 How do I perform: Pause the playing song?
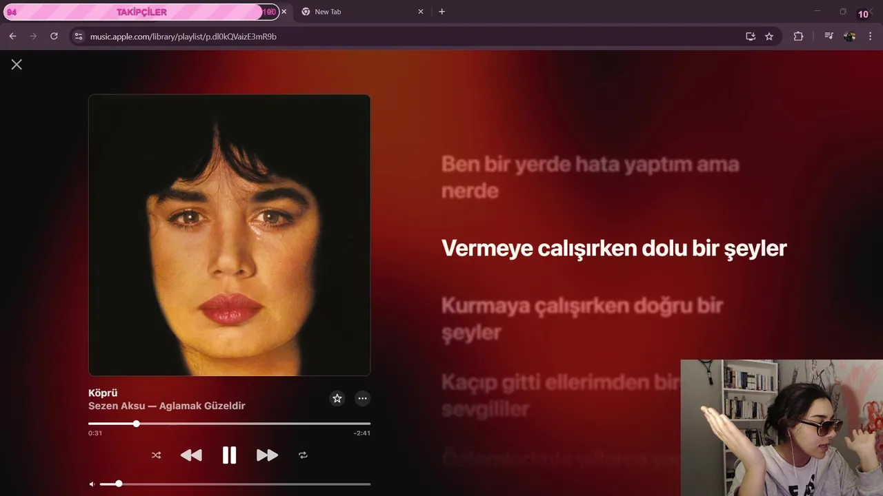click(229, 455)
